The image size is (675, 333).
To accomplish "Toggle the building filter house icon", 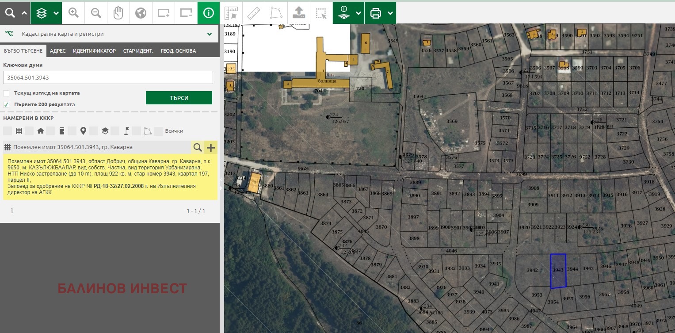I will [x=41, y=131].
